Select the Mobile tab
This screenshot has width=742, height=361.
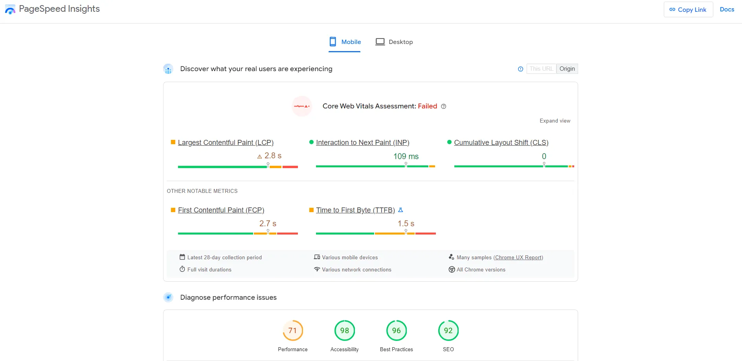click(x=351, y=42)
